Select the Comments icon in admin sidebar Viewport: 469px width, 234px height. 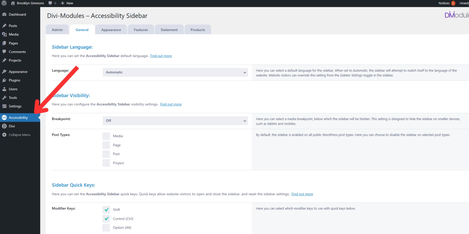pyautogui.click(x=4, y=52)
